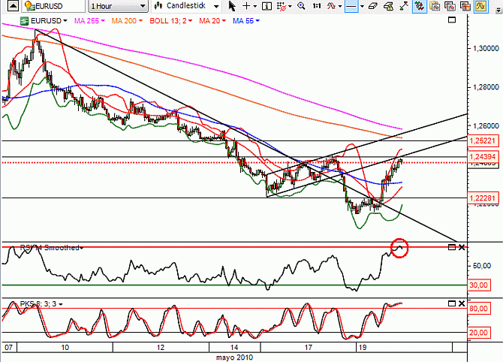Maximize the RSI pane
Viewport: 503px width, 362px height.
(x=452, y=247)
